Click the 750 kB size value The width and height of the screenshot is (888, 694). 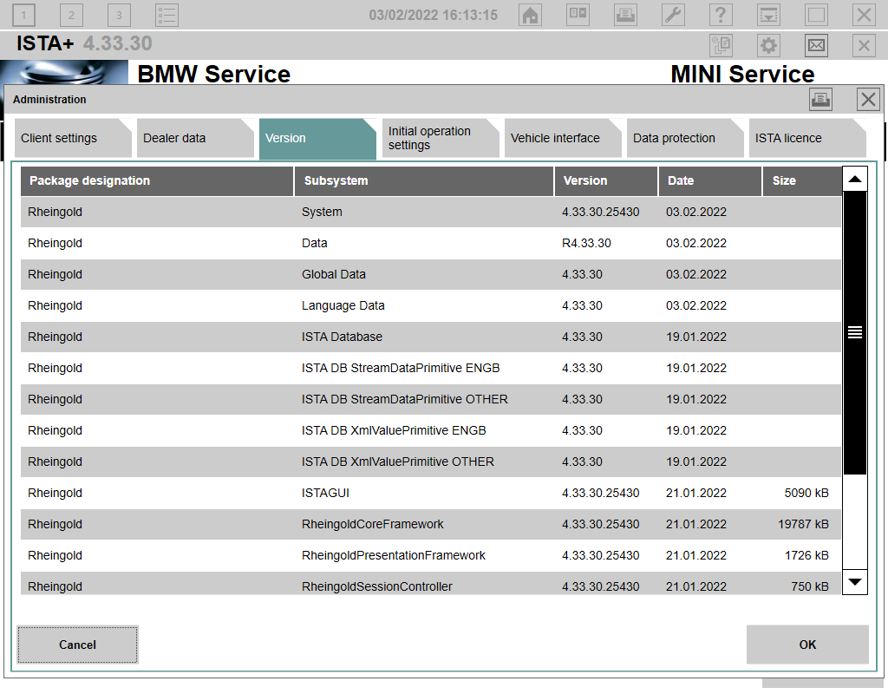pyautogui.click(x=810, y=586)
